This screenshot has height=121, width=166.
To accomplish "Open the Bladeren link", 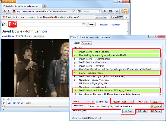I will coord(104,25).
